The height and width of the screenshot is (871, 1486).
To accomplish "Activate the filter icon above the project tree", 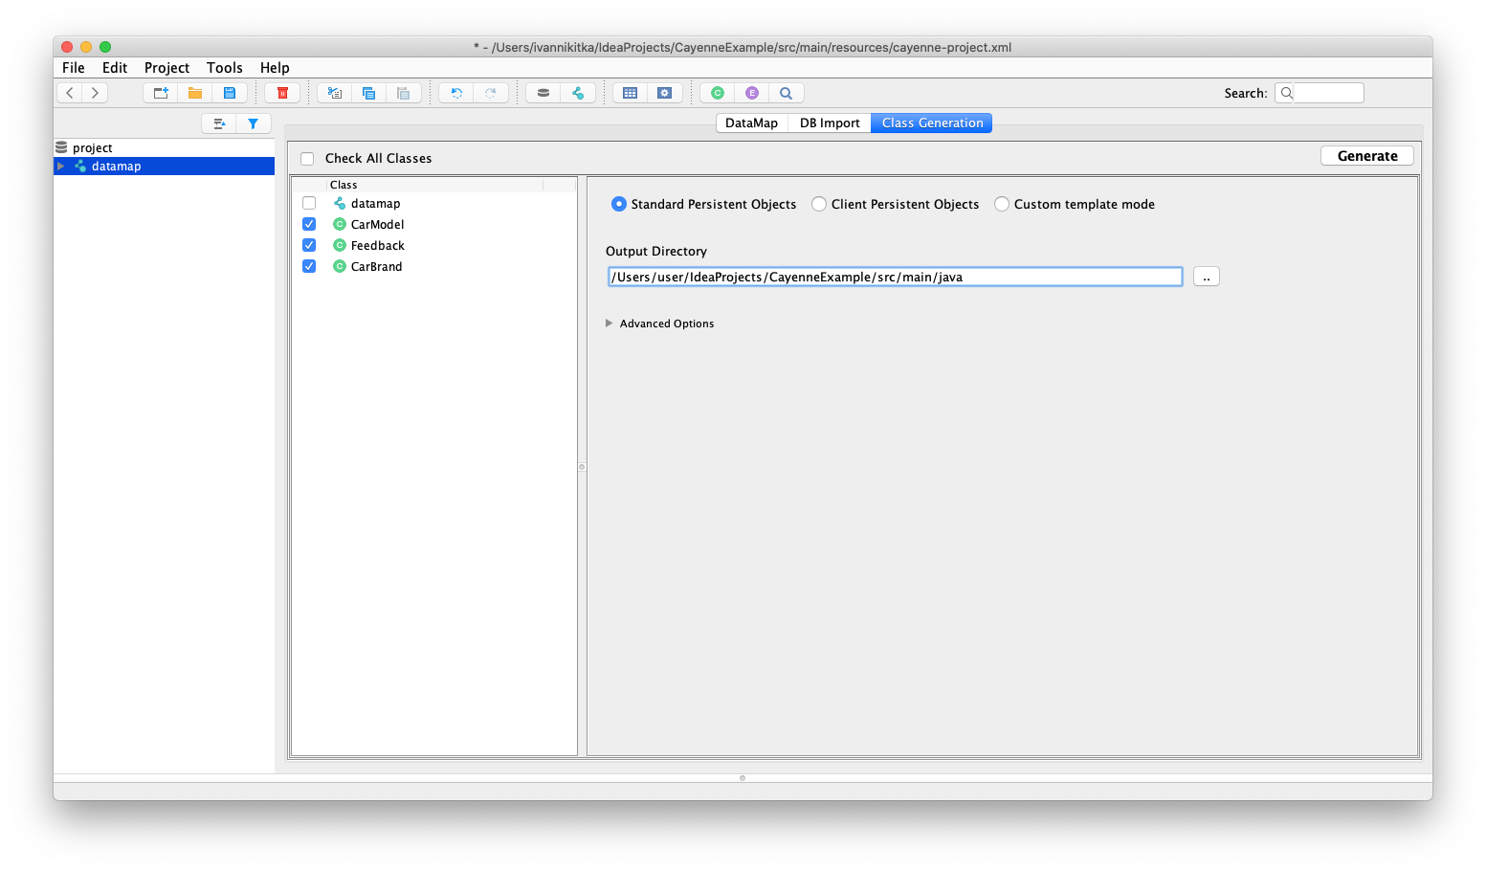I will click(x=254, y=123).
